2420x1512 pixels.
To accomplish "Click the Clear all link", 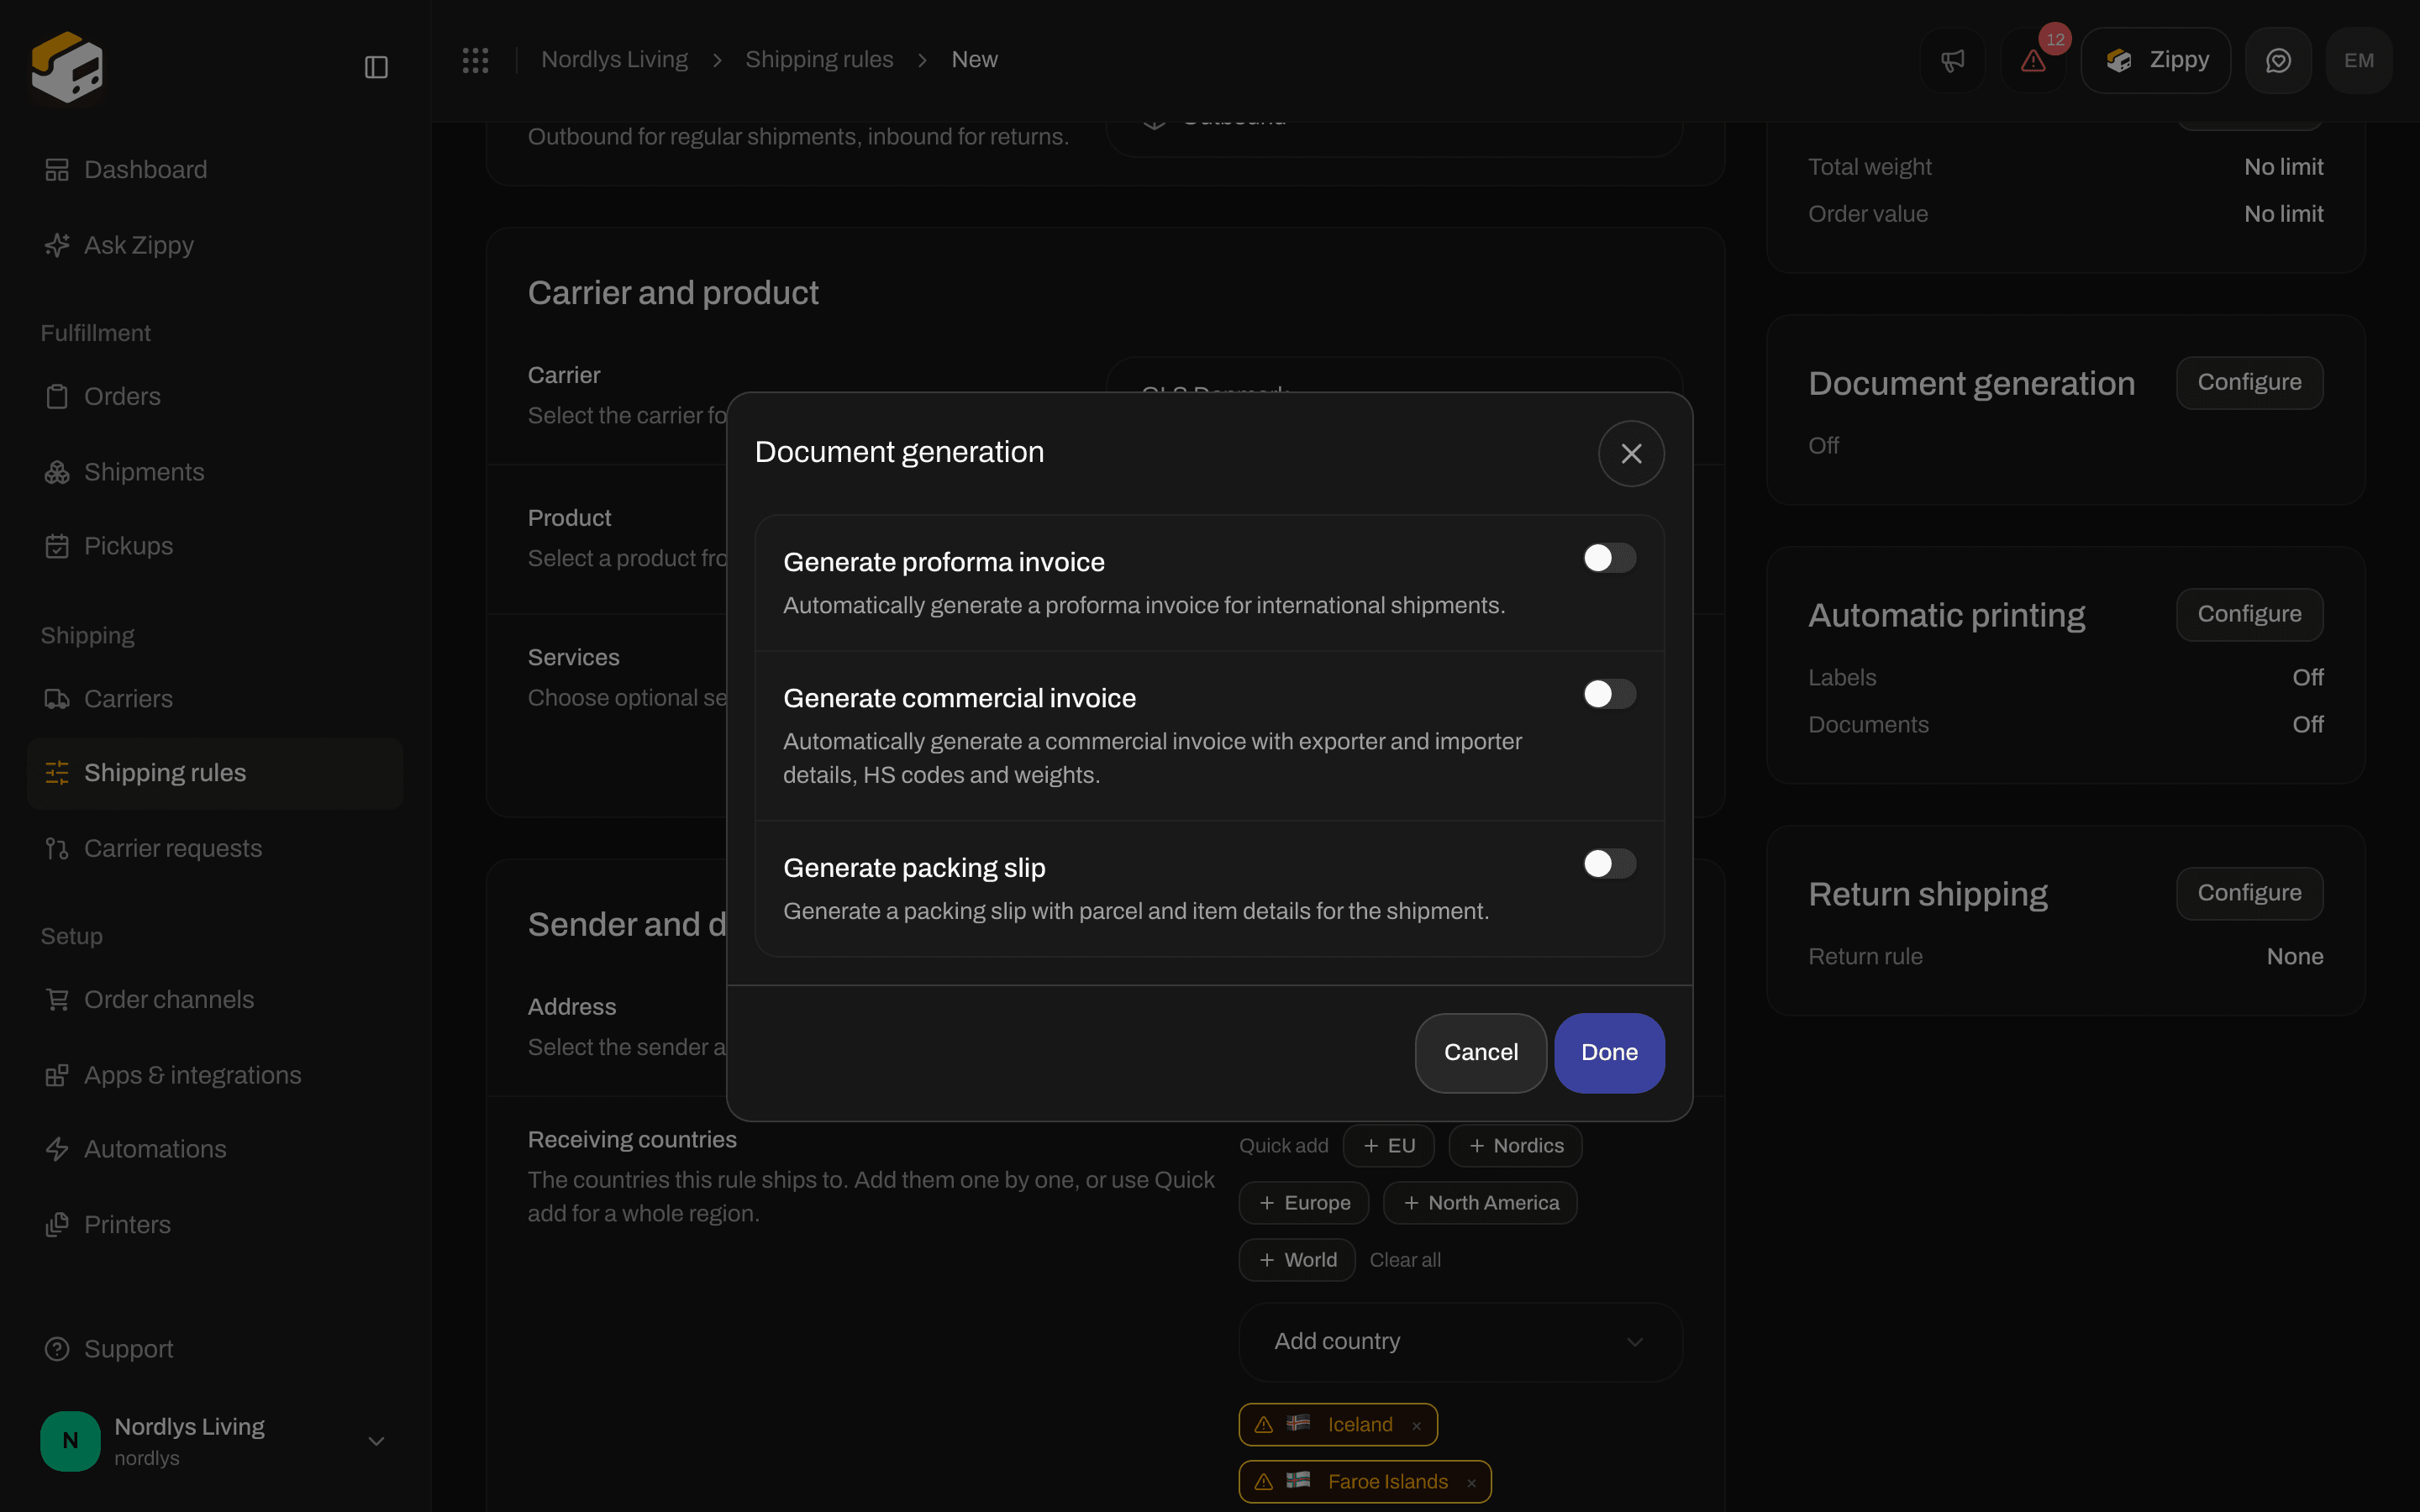I will 1405,1260.
